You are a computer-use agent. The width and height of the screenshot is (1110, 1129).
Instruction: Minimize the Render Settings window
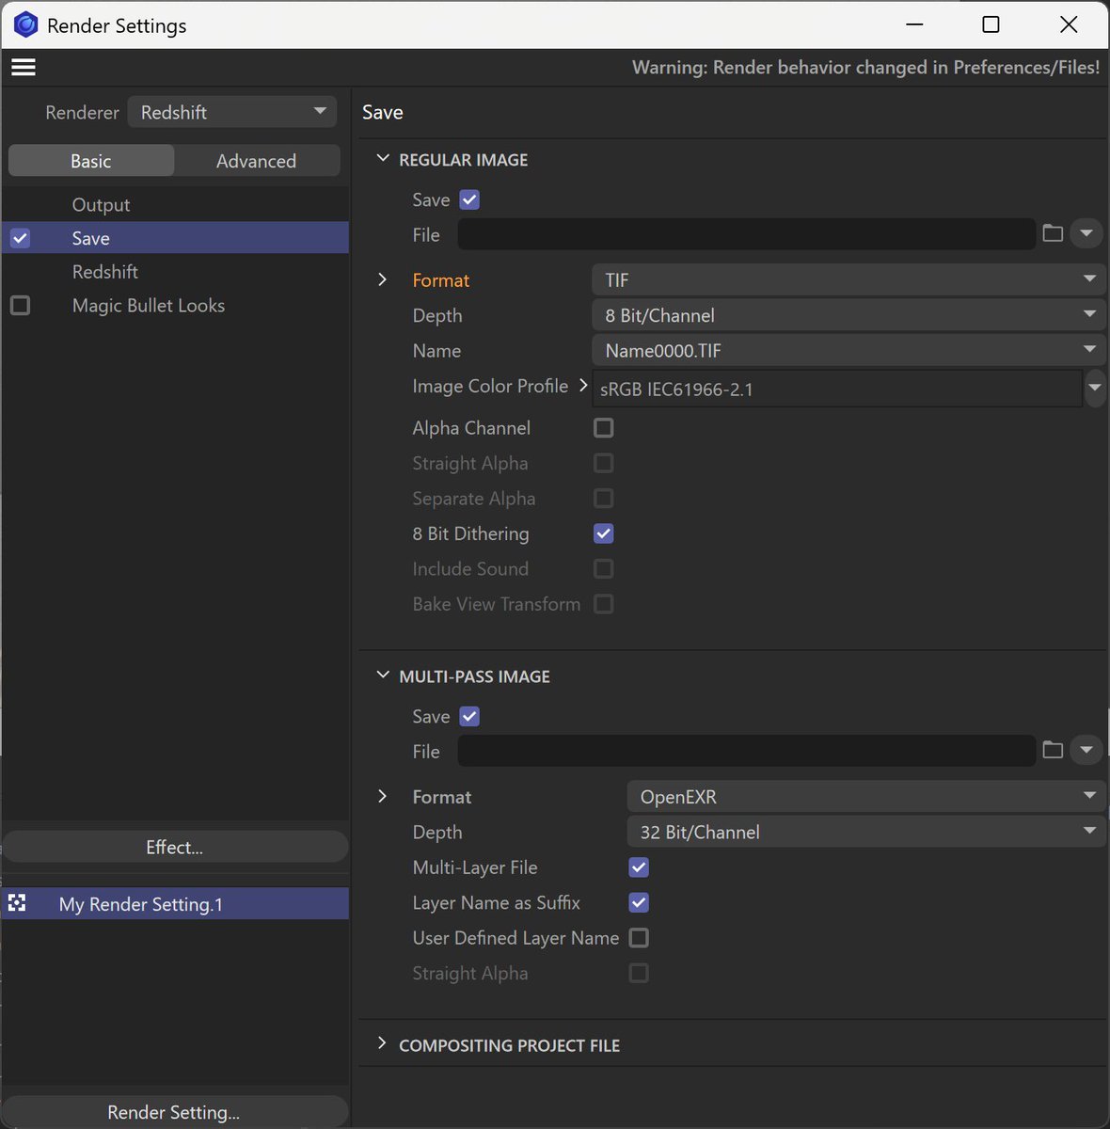(x=914, y=24)
